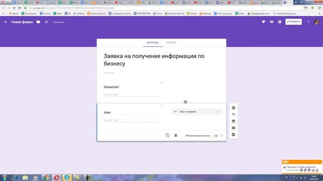Open Internet Explorer from the taskbar
Viewport: 323px width, 181px height.
pos(15,177)
